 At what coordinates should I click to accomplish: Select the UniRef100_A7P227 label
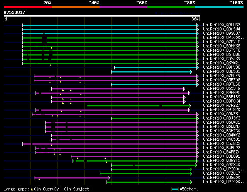click(222, 105)
